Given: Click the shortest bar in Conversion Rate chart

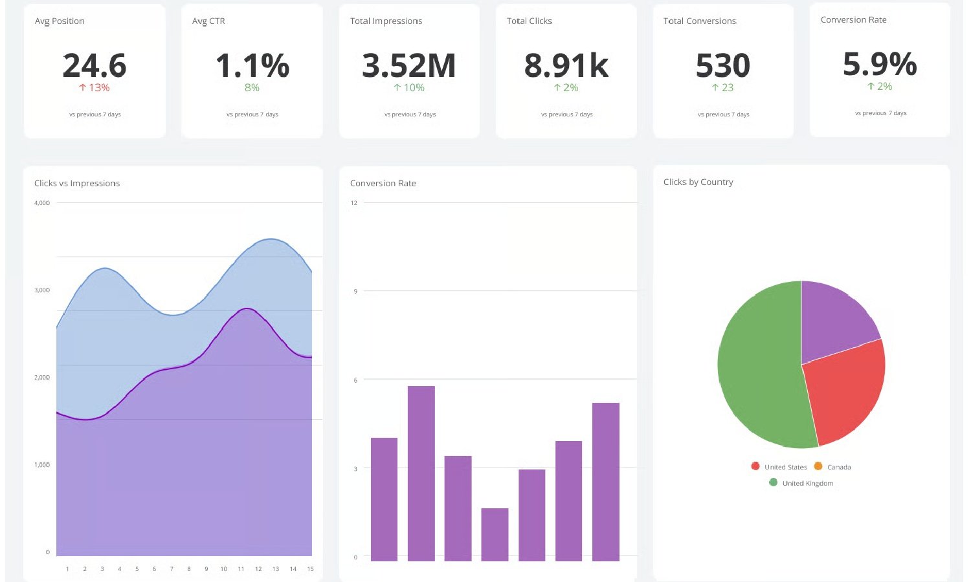Looking at the screenshot, I should point(495,534).
